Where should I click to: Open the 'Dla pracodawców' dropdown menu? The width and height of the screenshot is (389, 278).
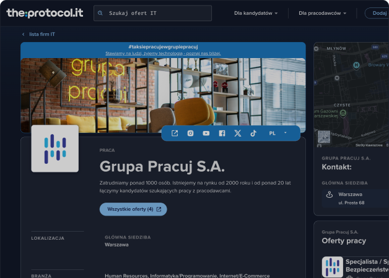tap(322, 13)
